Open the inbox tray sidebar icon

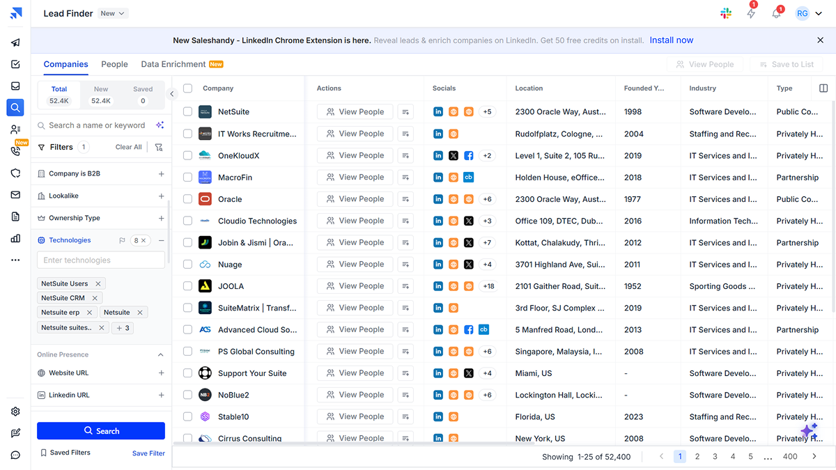[x=15, y=86]
